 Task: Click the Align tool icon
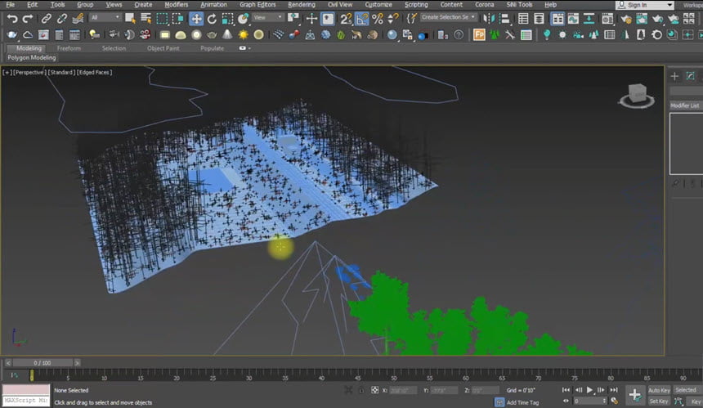click(505, 19)
